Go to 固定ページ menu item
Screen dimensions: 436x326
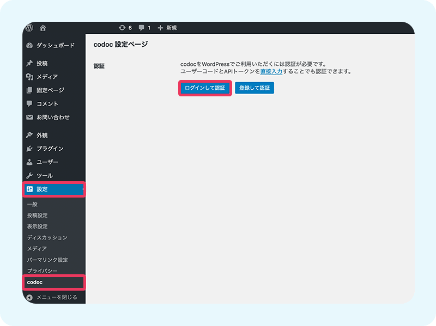pos(50,90)
